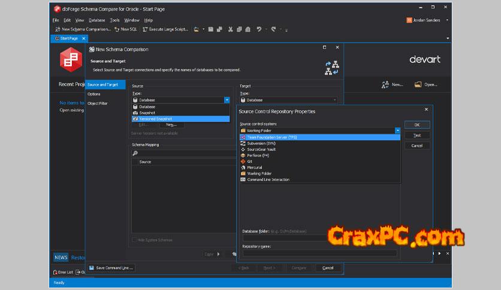
Task: Select Git from source control list
Action: click(x=251, y=161)
